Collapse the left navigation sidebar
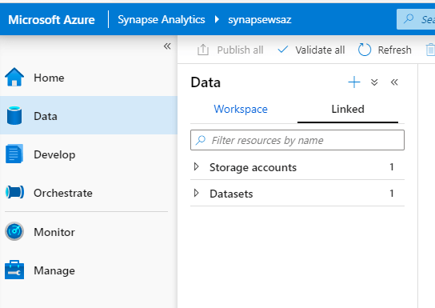This screenshot has height=308, width=435. tap(167, 46)
